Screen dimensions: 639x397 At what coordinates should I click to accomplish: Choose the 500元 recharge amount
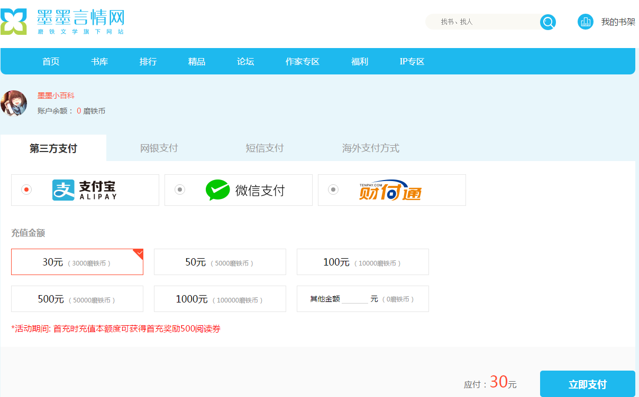pyautogui.click(x=77, y=299)
